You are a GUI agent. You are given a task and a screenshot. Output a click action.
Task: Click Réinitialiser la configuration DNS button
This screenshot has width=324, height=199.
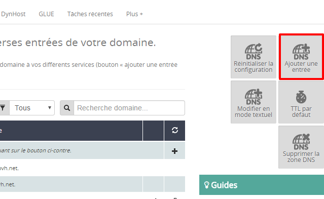coord(254,57)
